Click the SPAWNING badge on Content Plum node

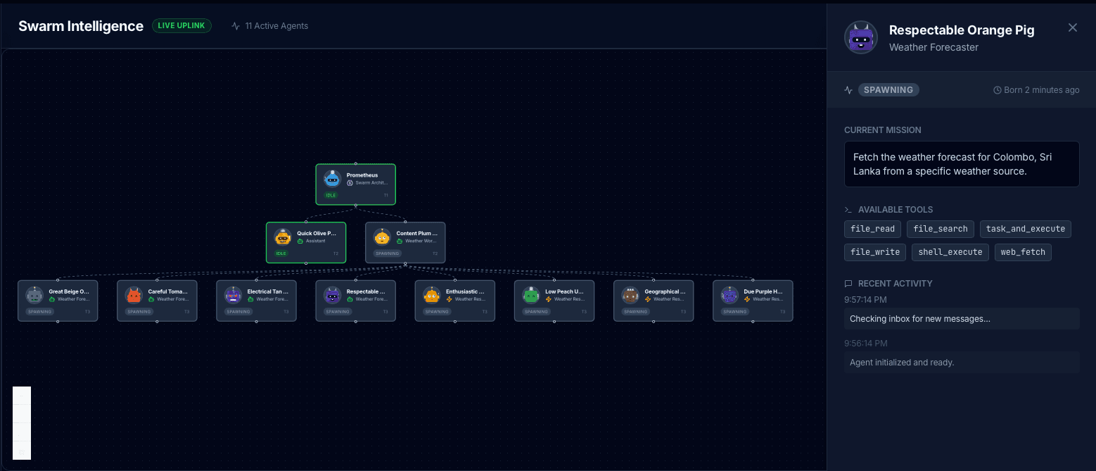(388, 253)
